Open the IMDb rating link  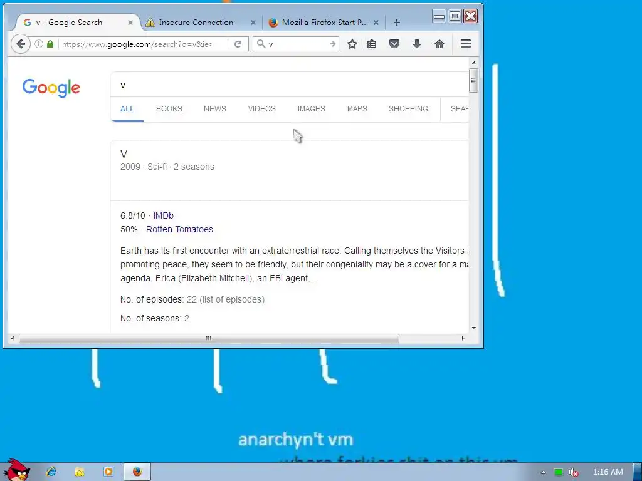pyautogui.click(x=164, y=215)
